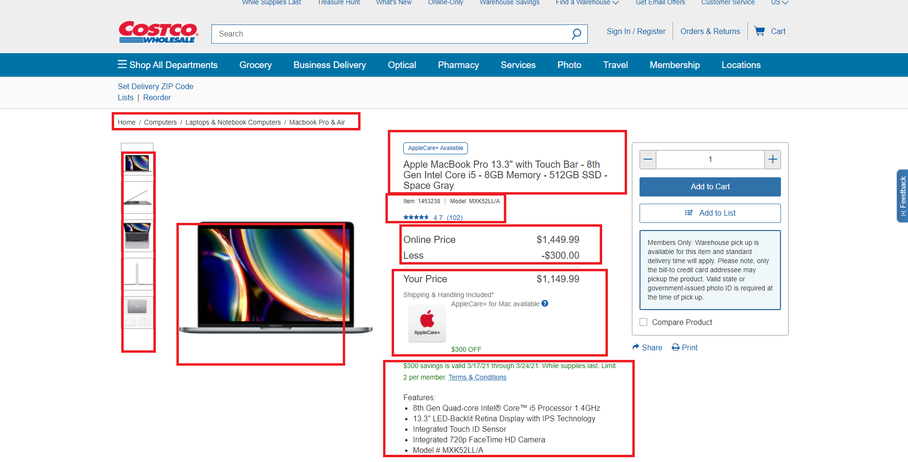This screenshot has height=462, width=908.
Task: Expand Find a Warehouse dropdown
Action: click(x=587, y=2)
